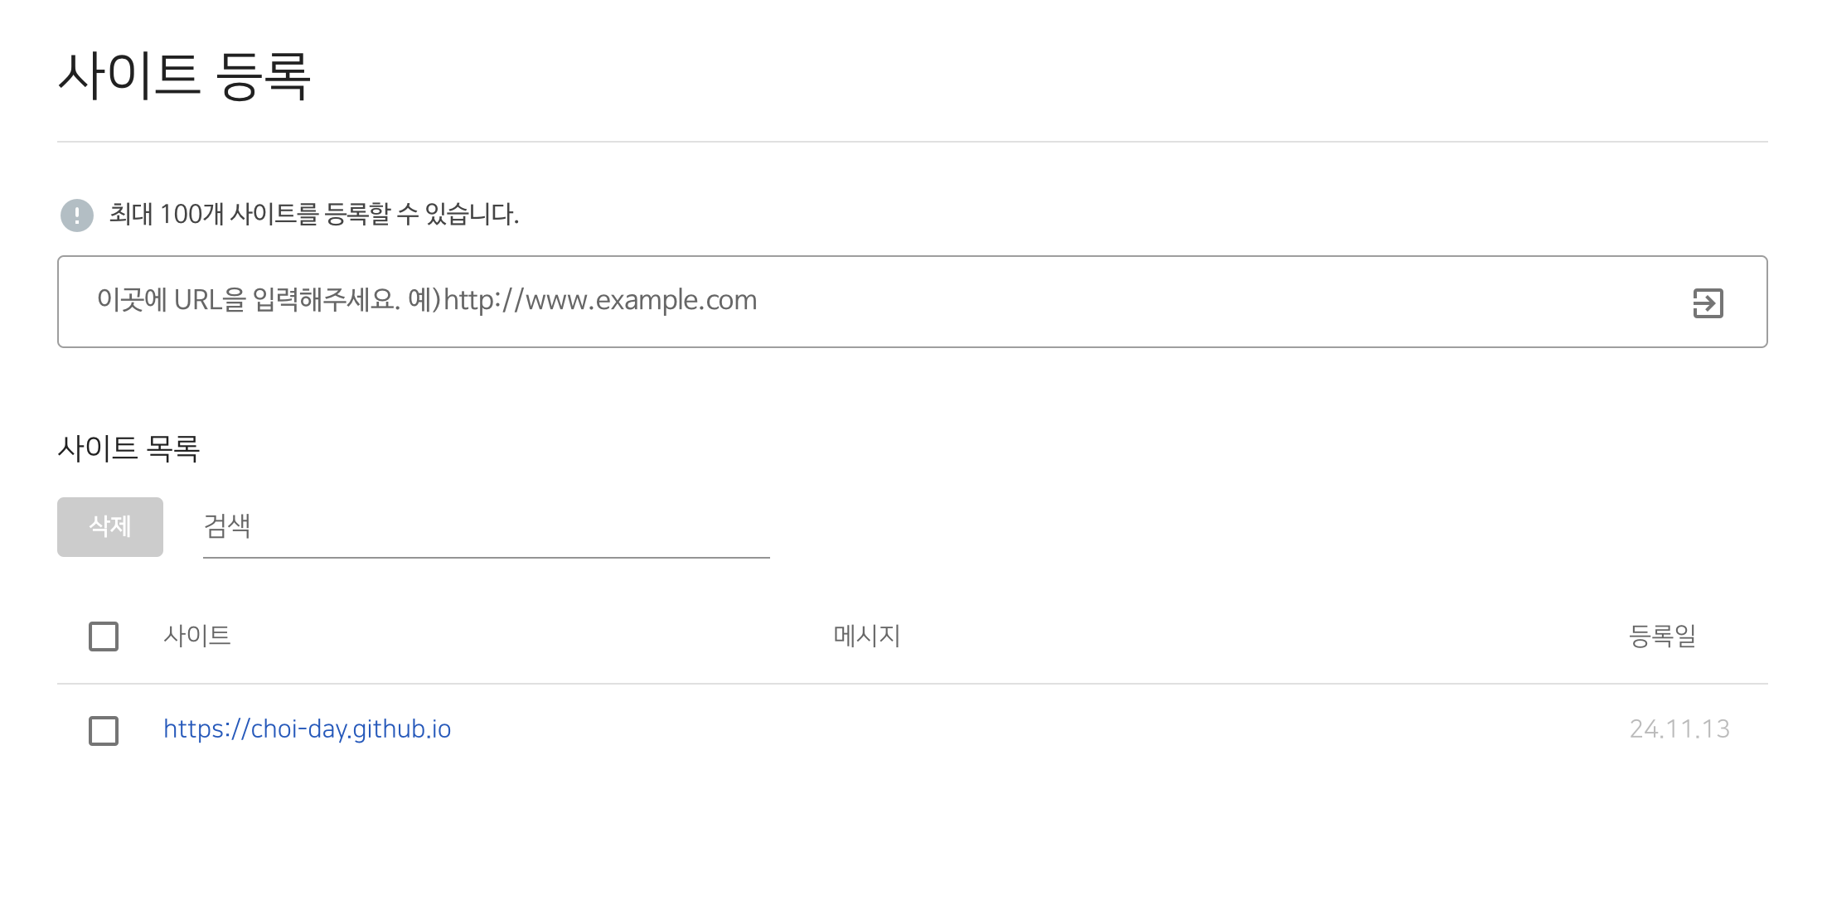
Task: Open the https://choi-day.github.io link
Action: pyautogui.click(x=307, y=729)
